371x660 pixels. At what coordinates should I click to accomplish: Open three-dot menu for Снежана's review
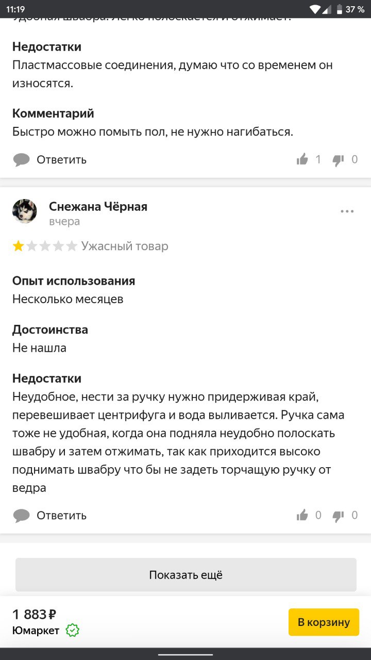coord(347,211)
